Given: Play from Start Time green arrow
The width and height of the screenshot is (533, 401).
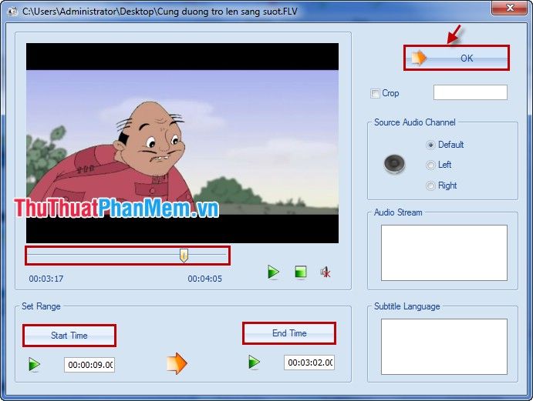Looking at the screenshot, I should coord(34,365).
